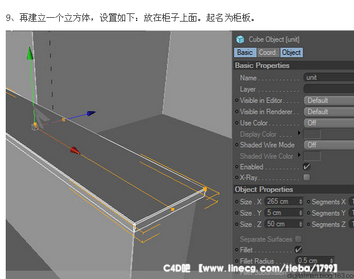Enable the X-Ray checkbox
354x279 pixels.
(x=306, y=177)
